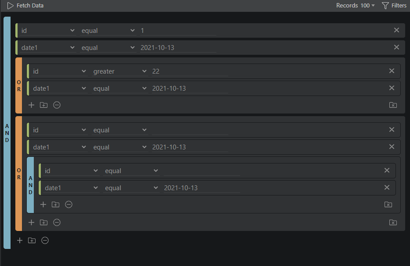This screenshot has height=266, width=410.
Task: Open the Filters funnel icon
Action: click(x=385, y=6)
